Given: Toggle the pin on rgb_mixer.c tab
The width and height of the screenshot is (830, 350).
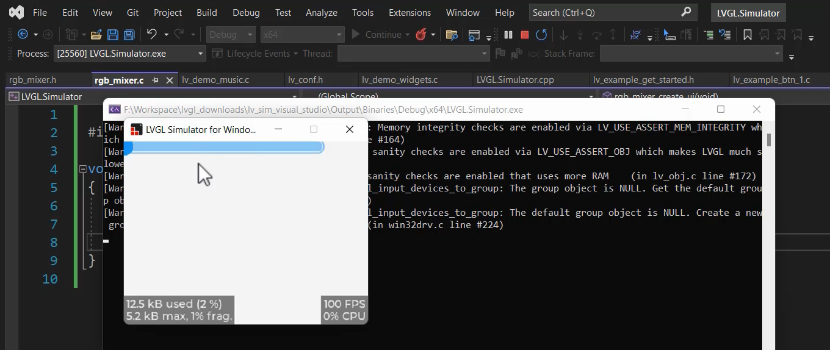Looking at the screenshot, I should [155, 80].
